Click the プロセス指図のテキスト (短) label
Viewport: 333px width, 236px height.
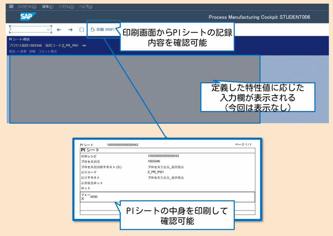101,167
